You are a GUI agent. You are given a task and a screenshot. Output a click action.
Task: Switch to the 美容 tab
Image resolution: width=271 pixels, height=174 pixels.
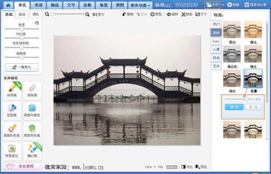pyautogui.click(x=38, y=5)
